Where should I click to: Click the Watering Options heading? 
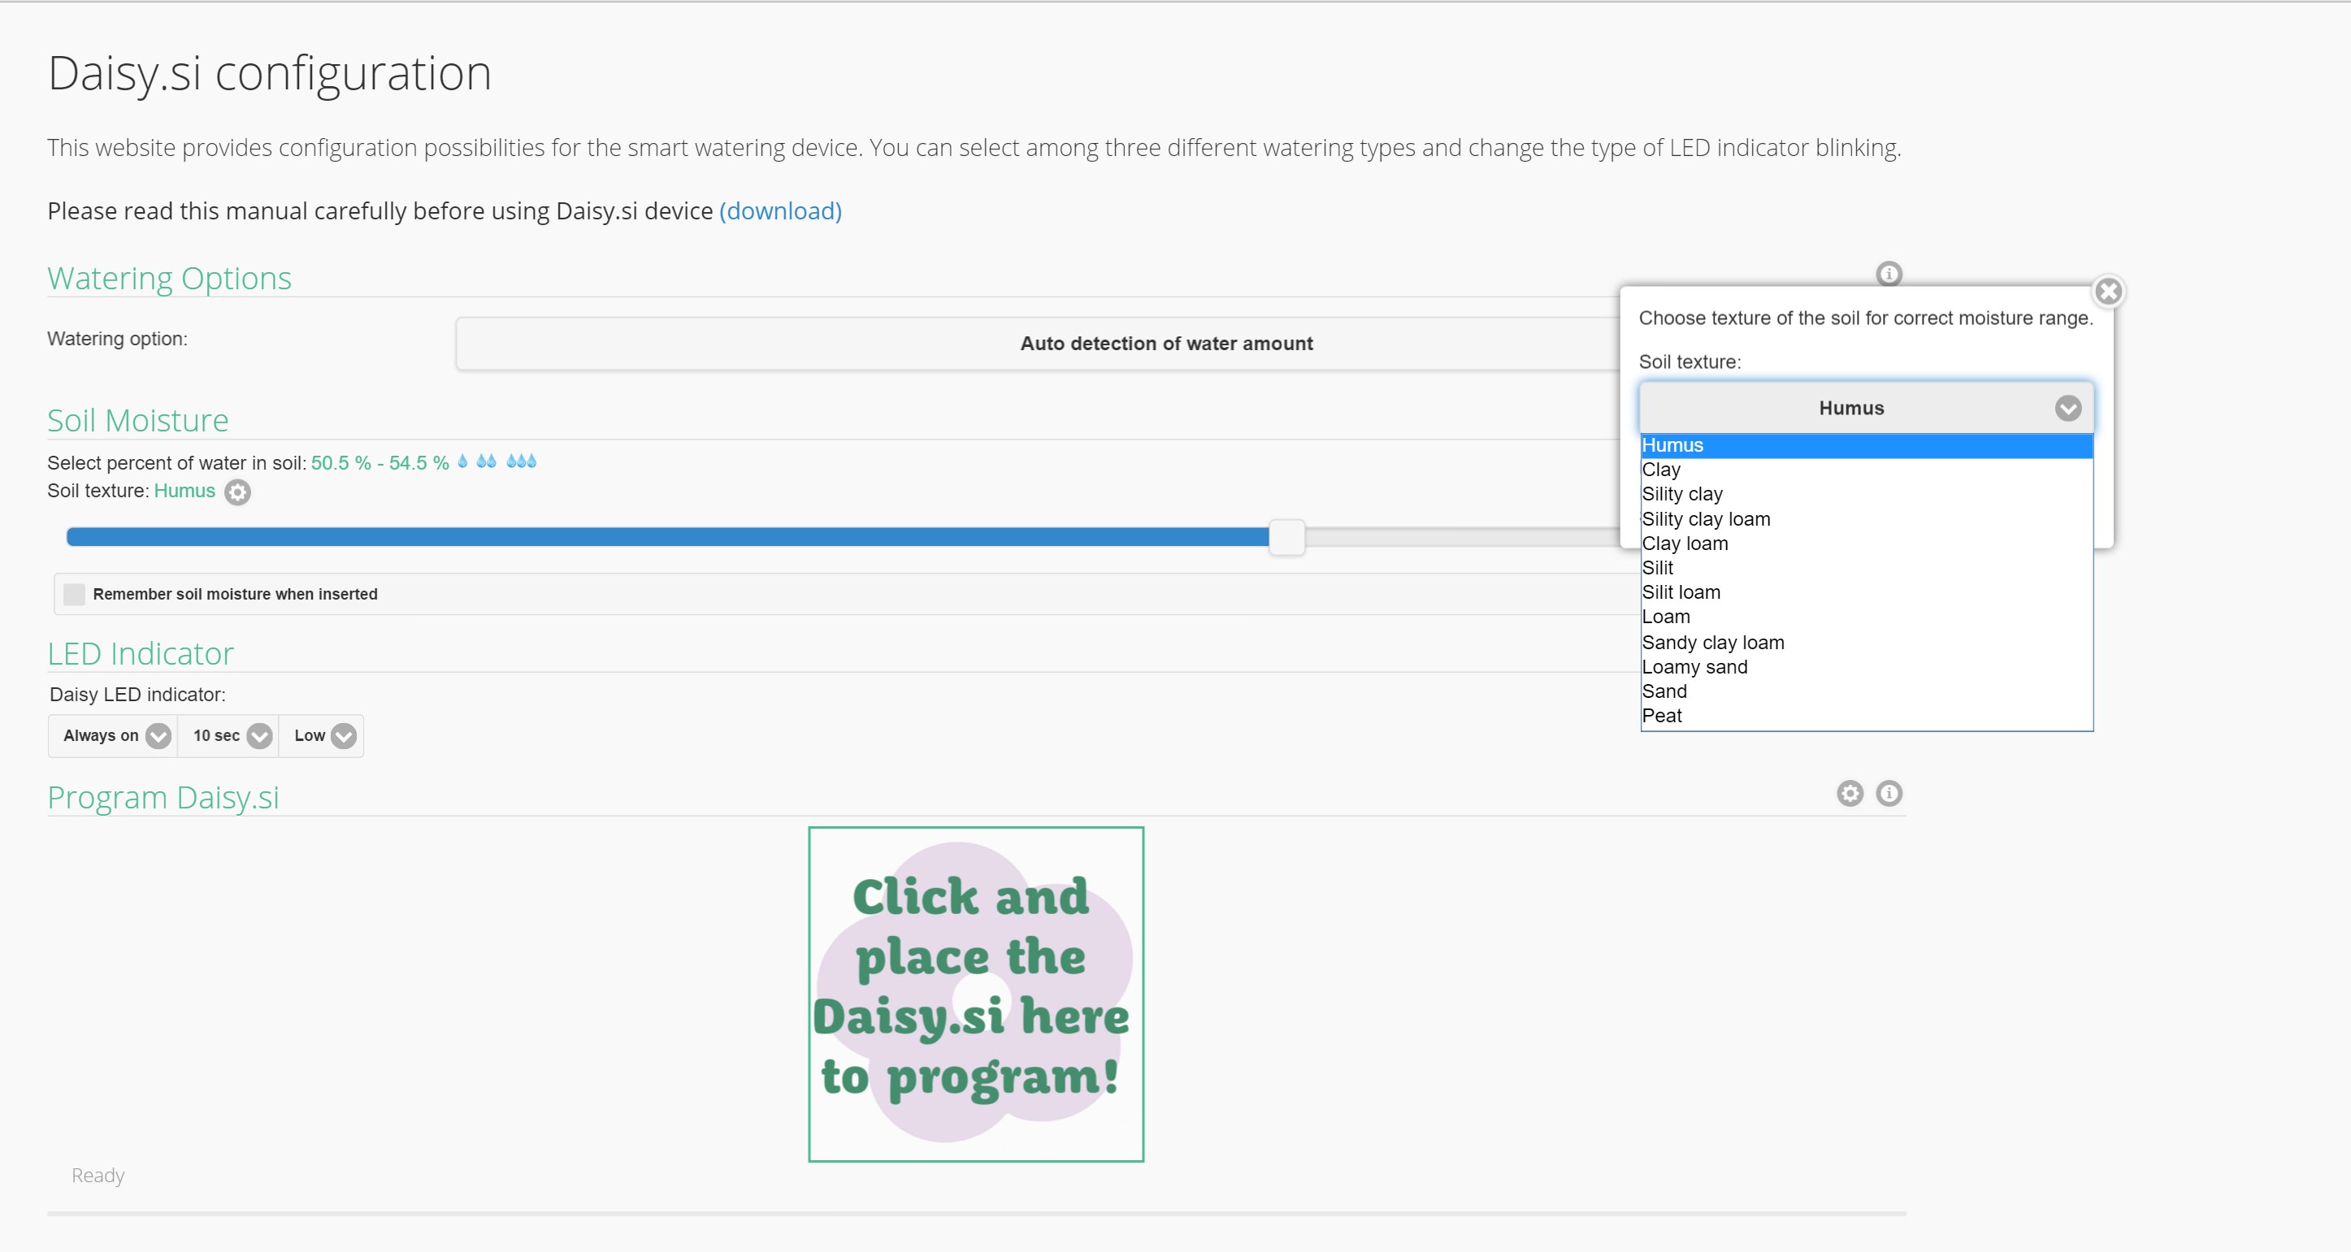pyautogui.click(x=170, y=279)
